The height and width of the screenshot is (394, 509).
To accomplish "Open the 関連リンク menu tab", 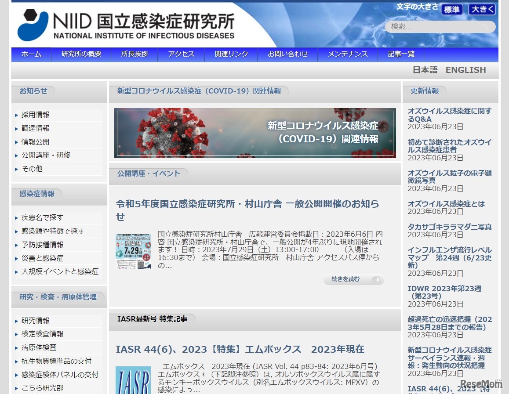I will click(231, 54).
